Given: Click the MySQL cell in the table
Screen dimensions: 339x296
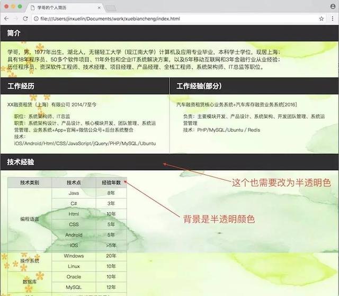Looking at the screenshot, I should 74,287.
